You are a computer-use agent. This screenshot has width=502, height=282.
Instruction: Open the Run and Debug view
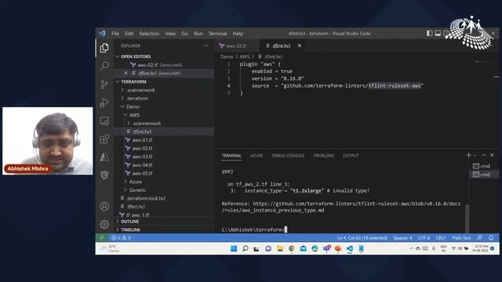pyautogui.click(x=104, y=103)
